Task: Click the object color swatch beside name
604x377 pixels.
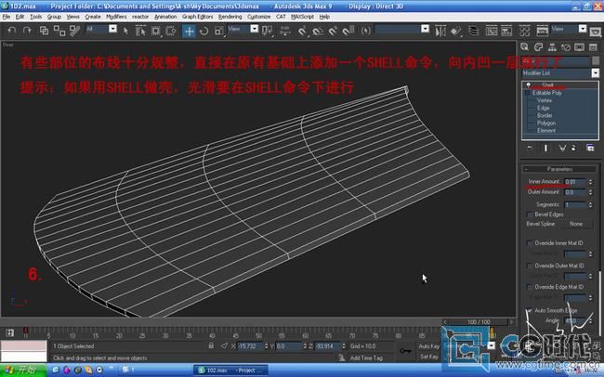Action: tap(595, 61)
